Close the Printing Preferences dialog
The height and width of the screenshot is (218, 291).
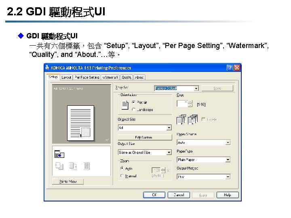pyautogui.click(x=237, y=68)
